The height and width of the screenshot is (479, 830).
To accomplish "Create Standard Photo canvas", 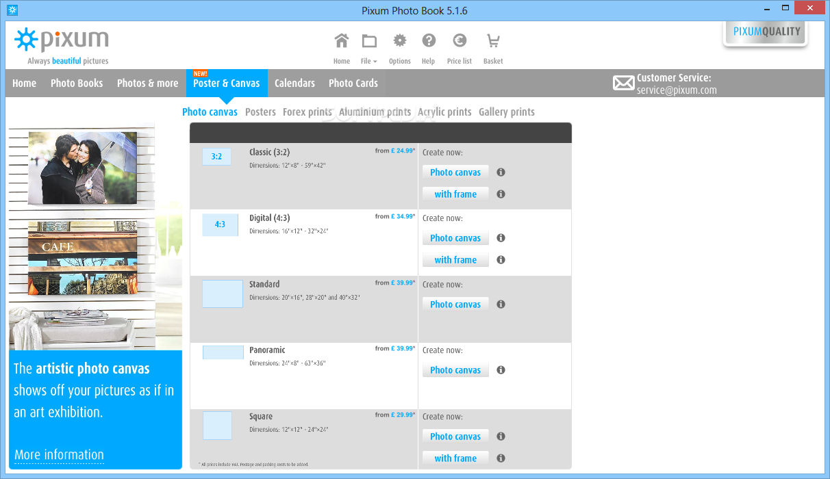I will point(455,305).
